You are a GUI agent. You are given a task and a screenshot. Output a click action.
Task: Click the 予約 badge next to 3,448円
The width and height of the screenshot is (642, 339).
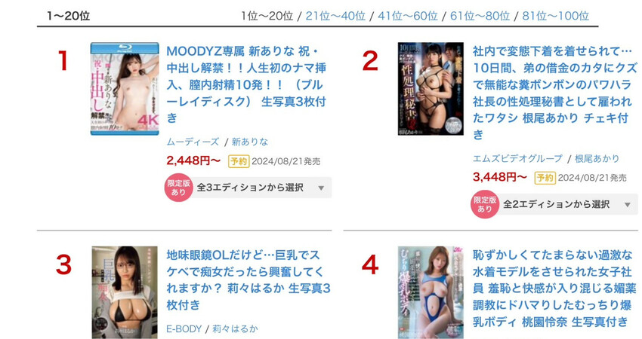545,178
